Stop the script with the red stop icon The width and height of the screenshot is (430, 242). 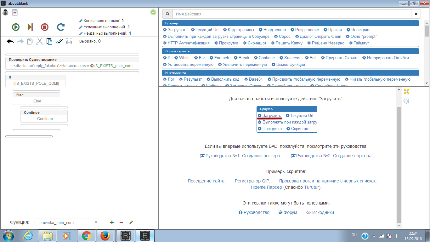pos(45,27)
